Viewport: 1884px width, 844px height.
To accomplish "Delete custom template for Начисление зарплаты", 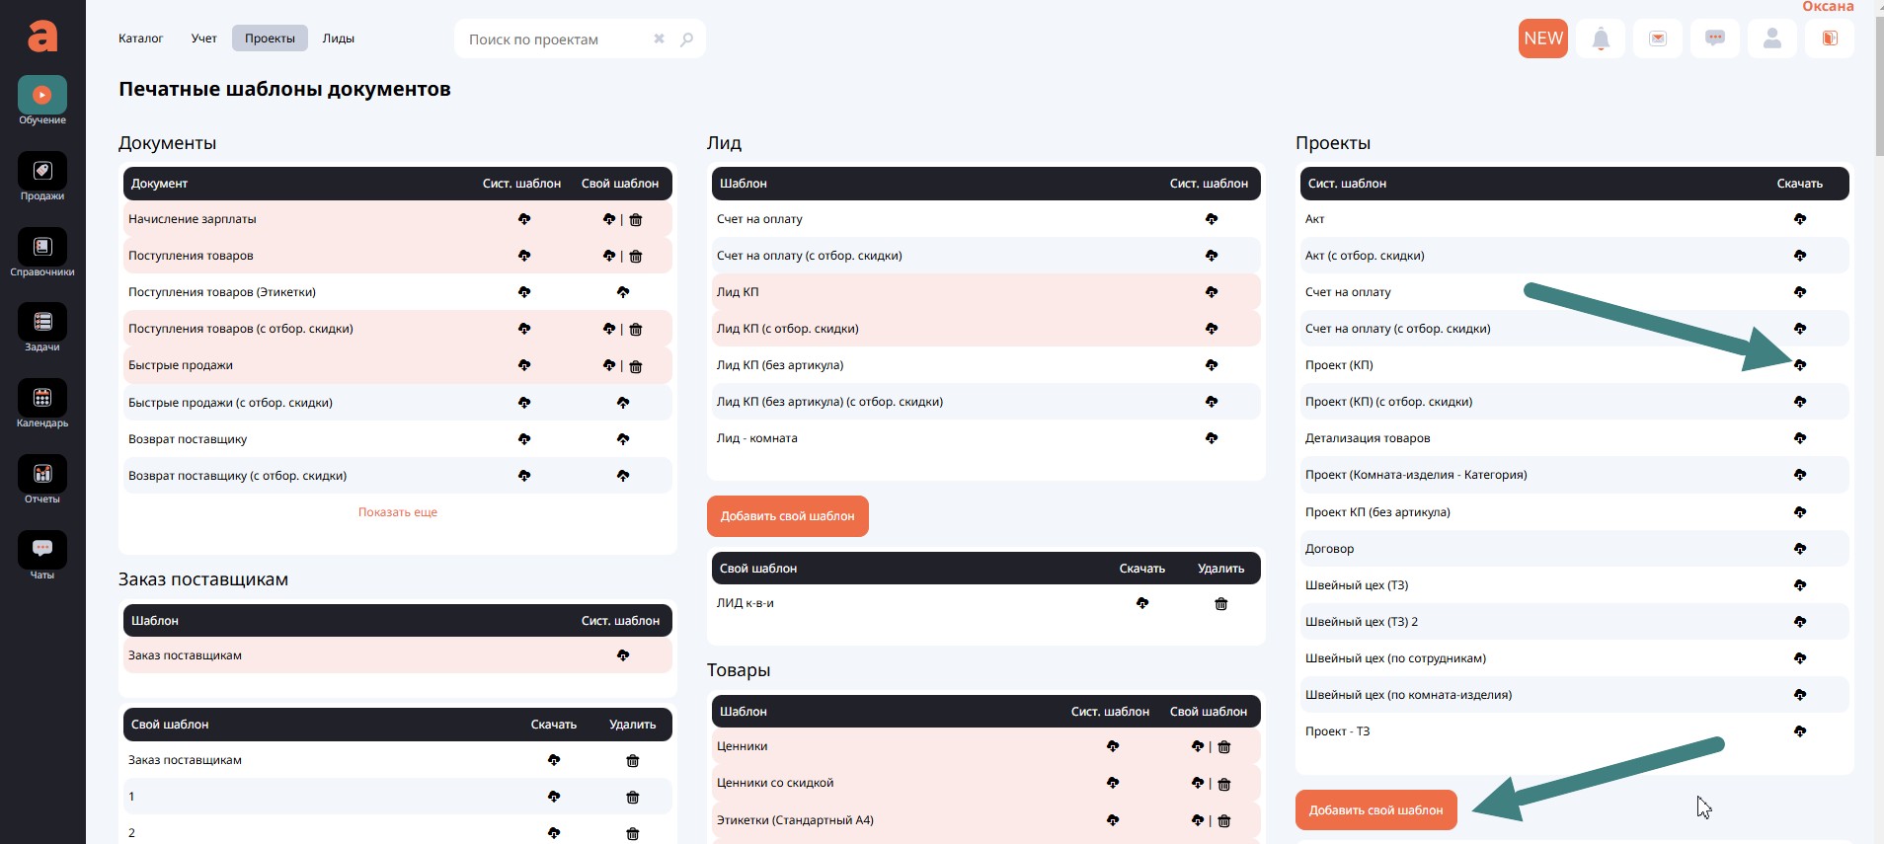I will click(636, 220).
